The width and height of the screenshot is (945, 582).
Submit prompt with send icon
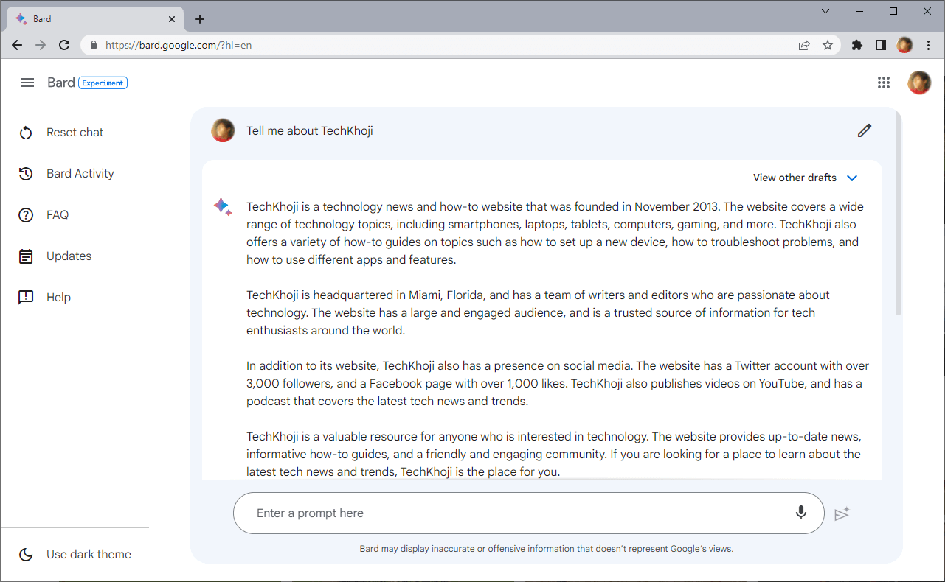tap(842, 513)
